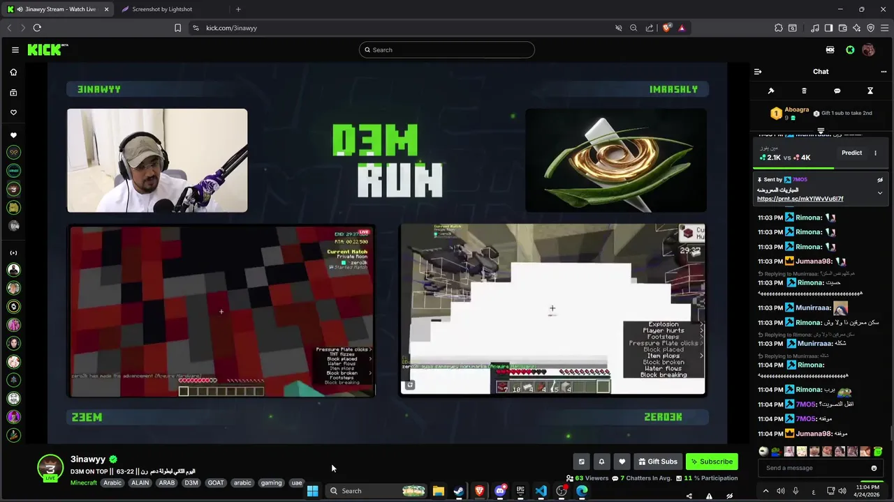This screenshot has width=894, height=502.
Task: Toggle the browser sidebar panel
Action: pos(828,28)
